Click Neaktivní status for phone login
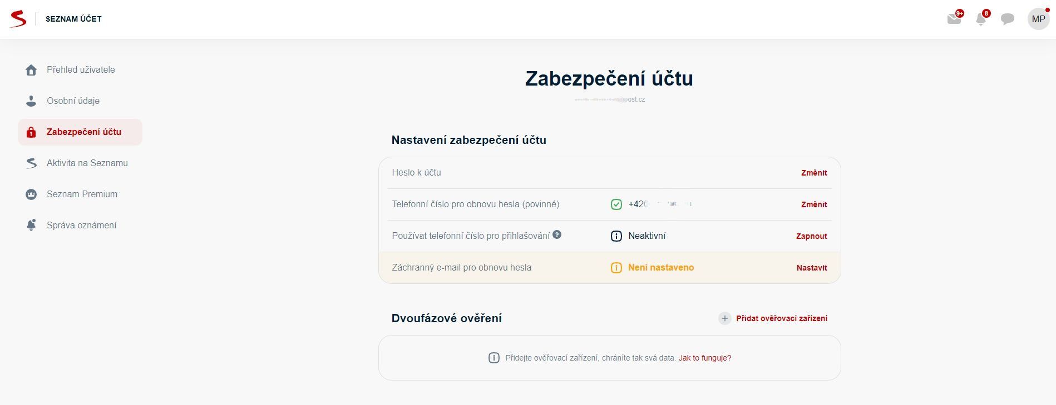The height and width of the screenshot is (405, 1056). pyautogui.click(x=646, y=236)
